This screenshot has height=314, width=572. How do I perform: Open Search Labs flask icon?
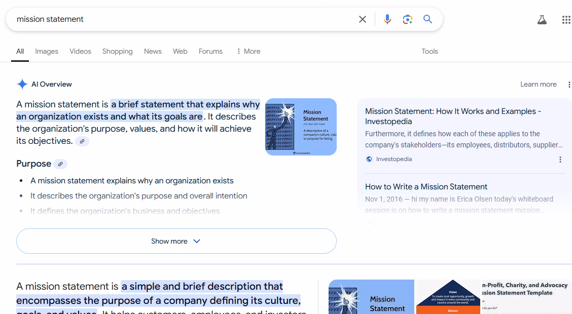[542, 20]
